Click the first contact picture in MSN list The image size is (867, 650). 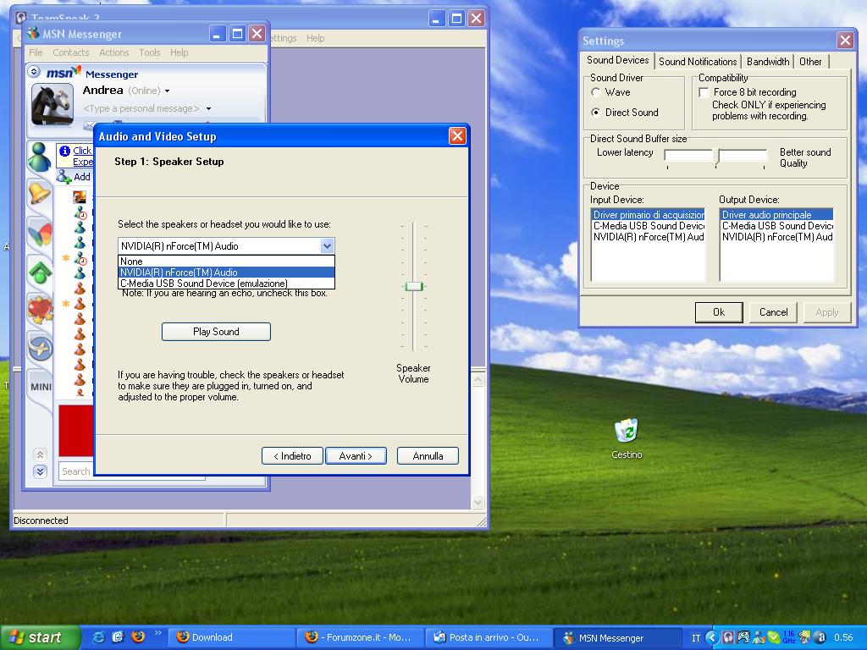(x=80, y=196)
